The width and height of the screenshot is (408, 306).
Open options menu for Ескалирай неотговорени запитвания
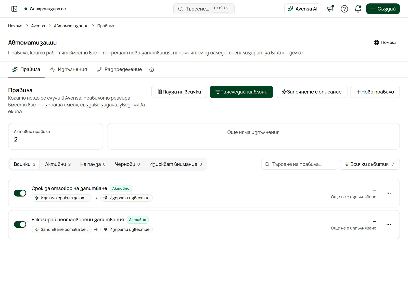(x=389, y=224)
